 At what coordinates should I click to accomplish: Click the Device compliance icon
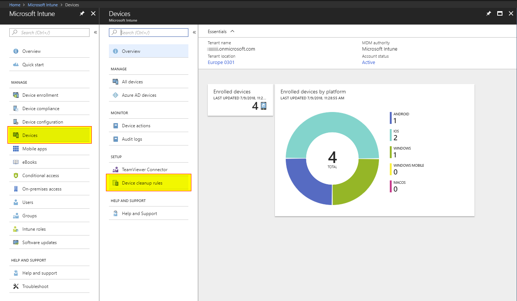[x=16, y=109]
